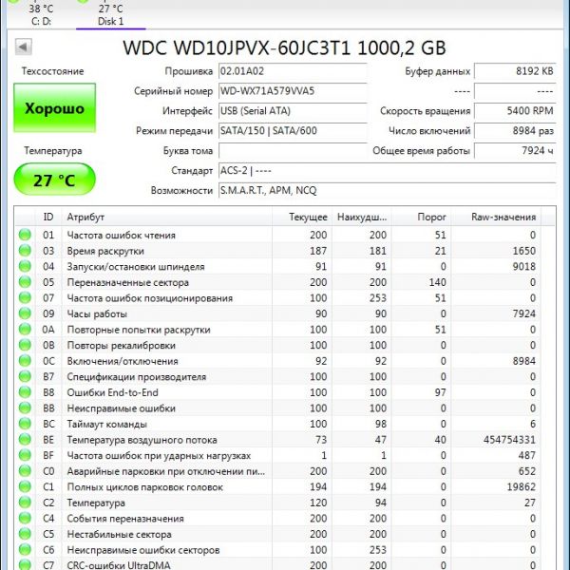Click raw value 454754331

click(509, 440)
